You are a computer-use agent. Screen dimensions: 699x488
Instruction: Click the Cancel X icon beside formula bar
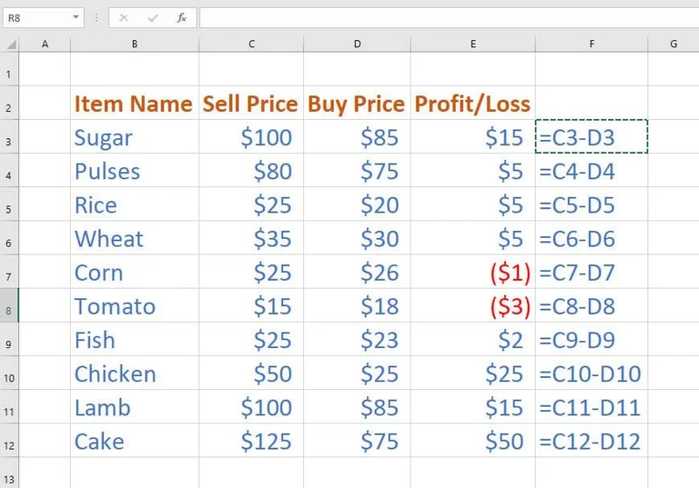(x=123, y=17)
